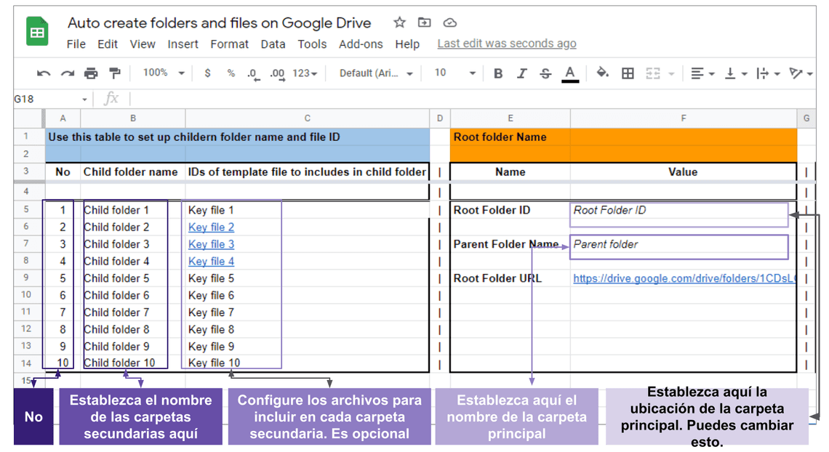Open the Format menu

(x=229, y=44)
